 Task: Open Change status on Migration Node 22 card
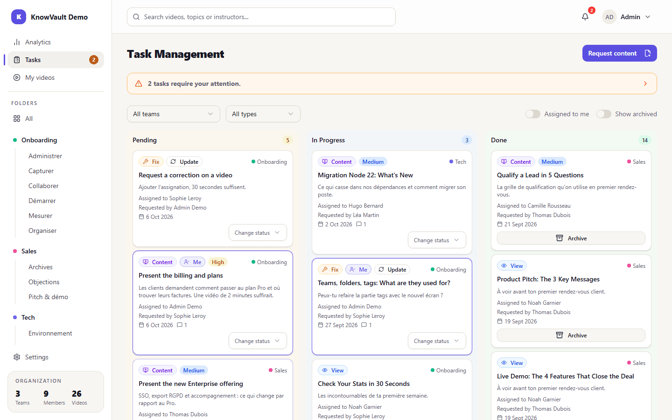437,240
